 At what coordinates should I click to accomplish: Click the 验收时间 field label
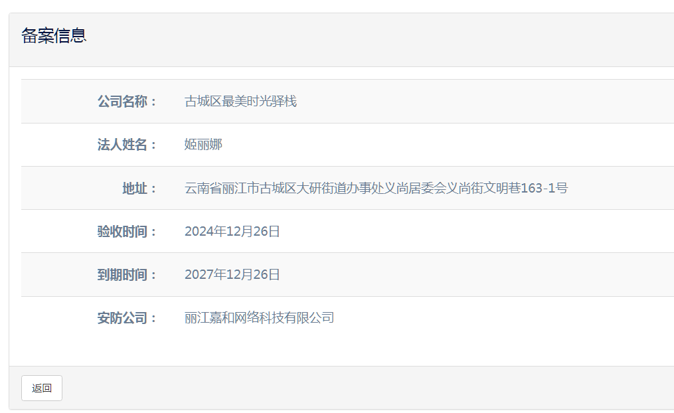[x=126, y=232]
